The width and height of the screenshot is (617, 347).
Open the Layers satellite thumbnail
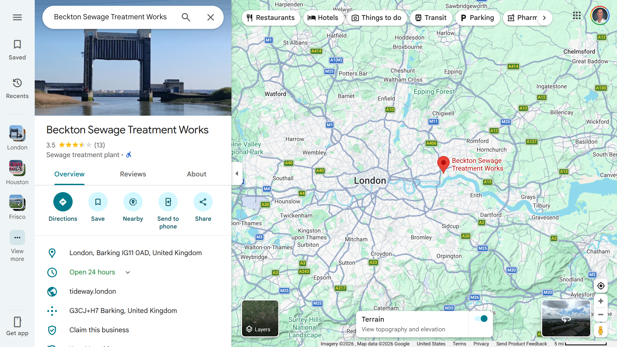click(260, 318)
